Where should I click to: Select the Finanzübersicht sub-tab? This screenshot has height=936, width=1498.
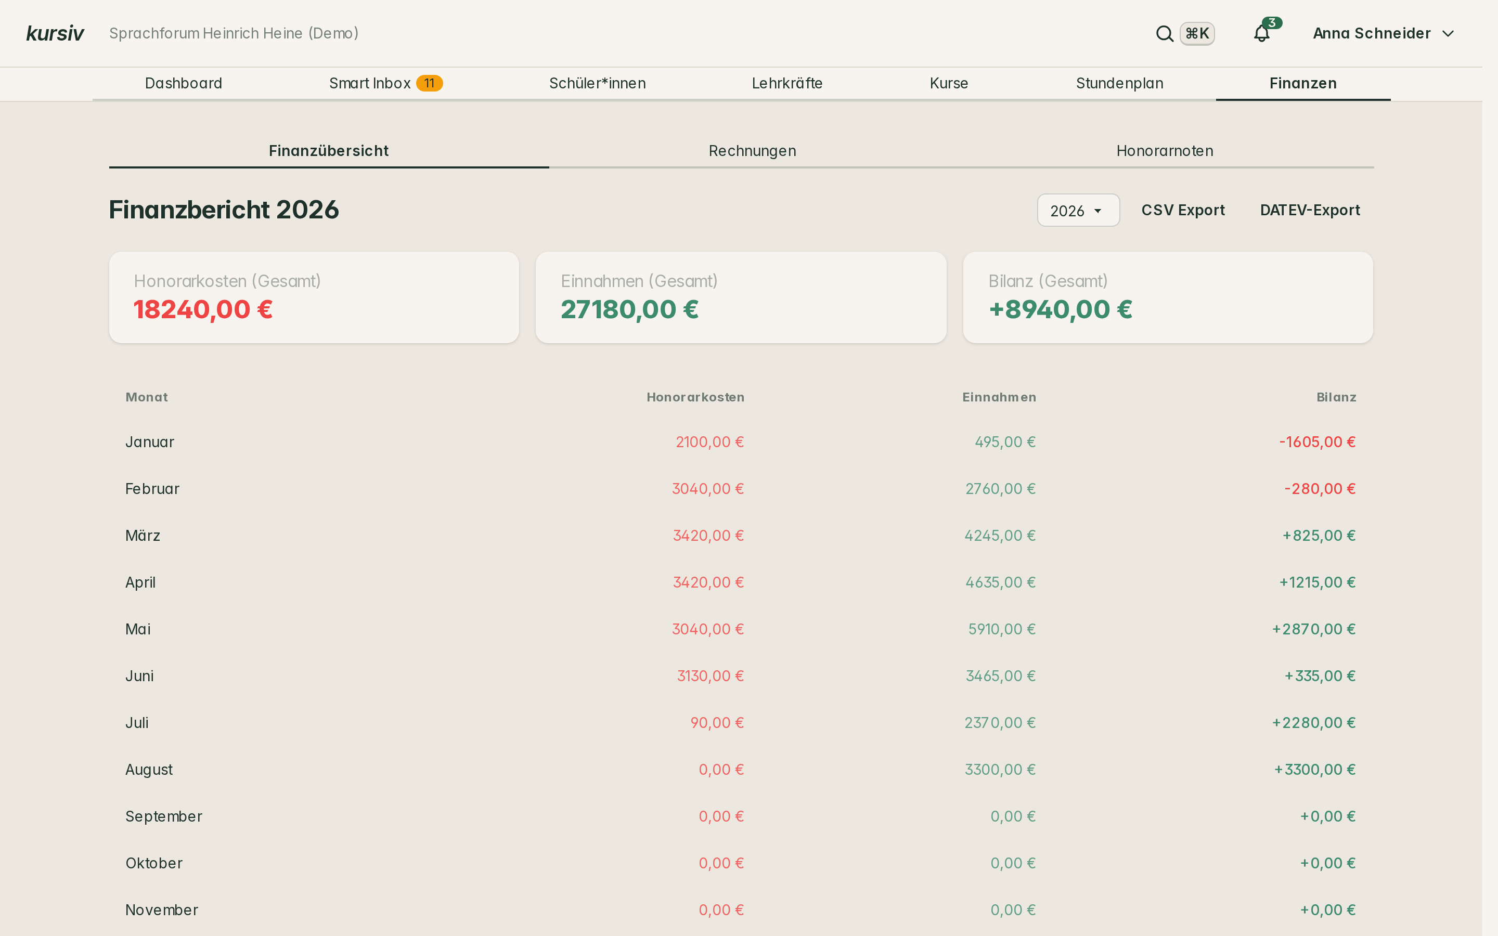click(x=329, y=151)
